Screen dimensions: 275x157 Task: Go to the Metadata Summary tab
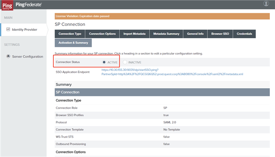coord(166,34)
